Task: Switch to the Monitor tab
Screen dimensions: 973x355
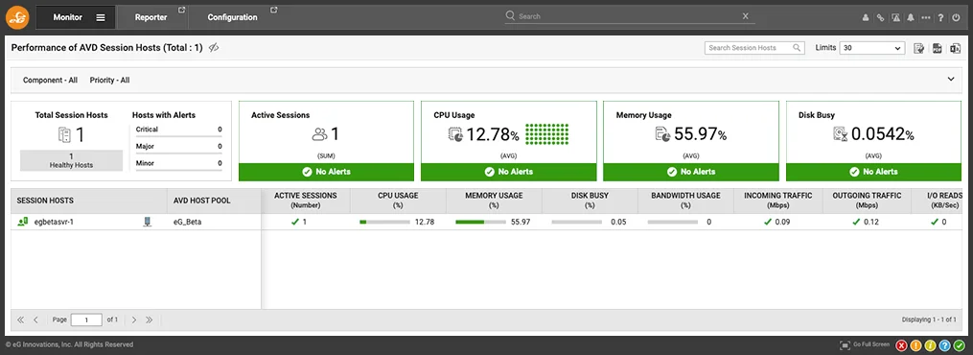Action: tap(68, 17)
